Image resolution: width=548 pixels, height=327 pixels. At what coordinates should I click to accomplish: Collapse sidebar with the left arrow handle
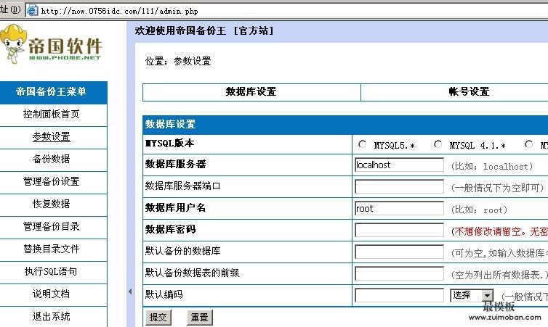[130, 291]
